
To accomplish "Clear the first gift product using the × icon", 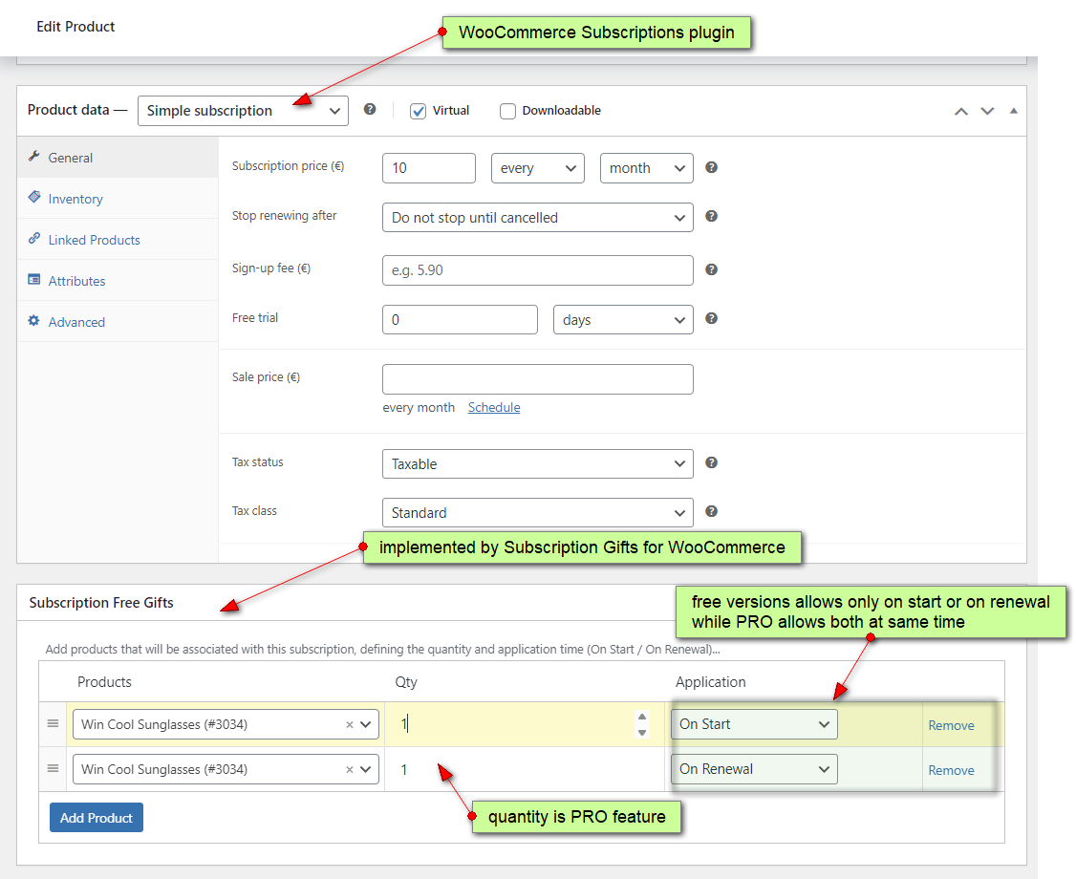I will [x=350, y=724].
